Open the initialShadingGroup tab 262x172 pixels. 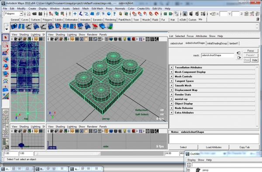pos(217,44)
